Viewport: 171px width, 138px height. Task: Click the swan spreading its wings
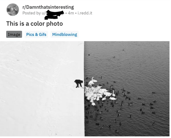[92, 81]
